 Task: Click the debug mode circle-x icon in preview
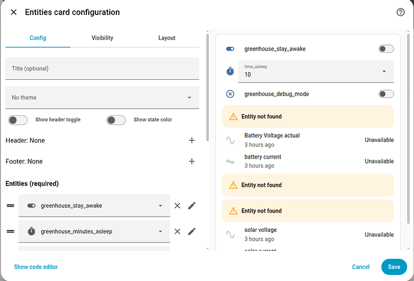pos(230,94)
